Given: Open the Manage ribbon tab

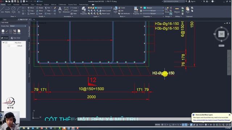Looking at the screenshot, I should (x=39, y=5).
